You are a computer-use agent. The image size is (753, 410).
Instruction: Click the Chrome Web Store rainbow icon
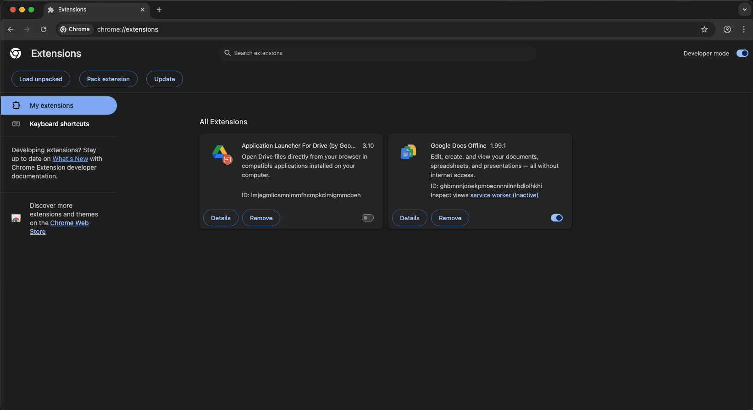(16, 218)
